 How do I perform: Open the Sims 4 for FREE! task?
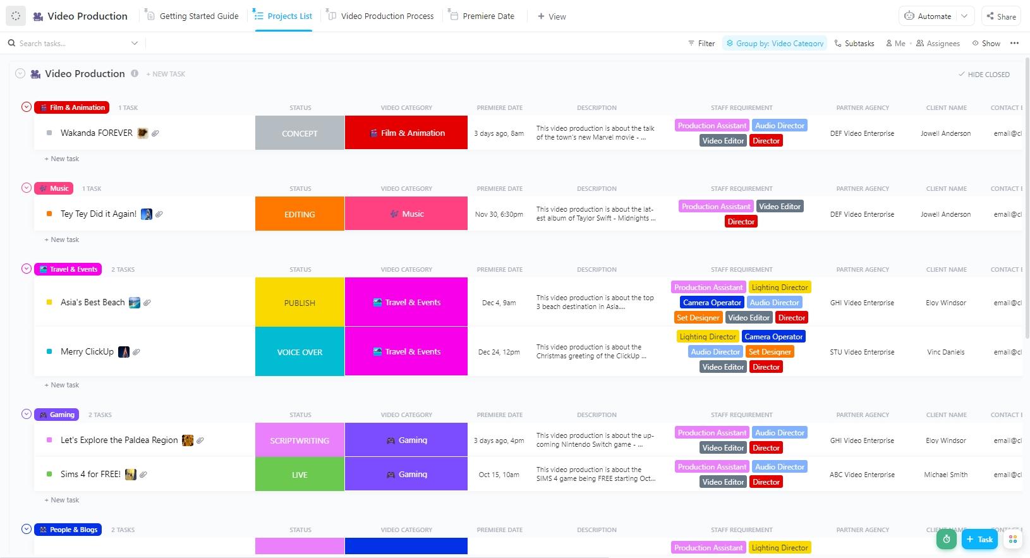coord(90,474)
